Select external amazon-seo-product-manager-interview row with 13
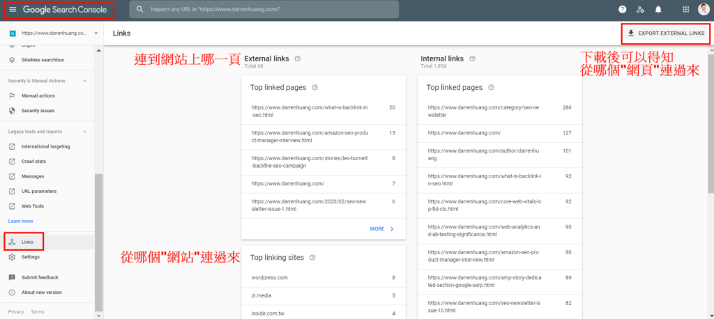 (324, 137)
